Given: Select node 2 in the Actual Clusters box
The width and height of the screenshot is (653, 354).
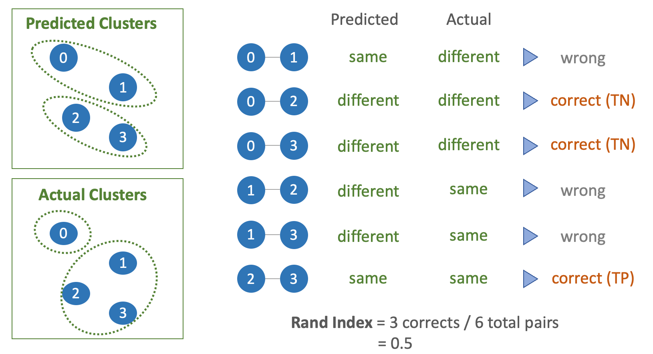Looking at the screenshot, I should pyautogui.click(x=76, y=293).
